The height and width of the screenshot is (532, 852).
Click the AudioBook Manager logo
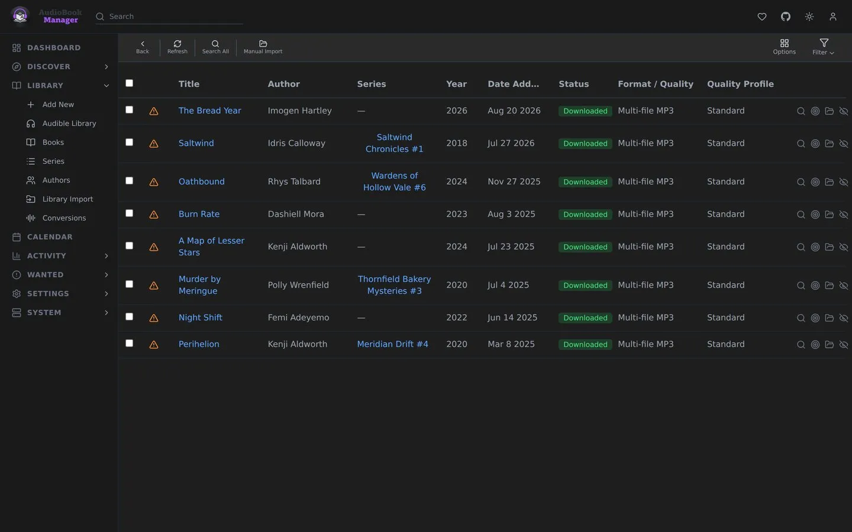tap(46, 16)
